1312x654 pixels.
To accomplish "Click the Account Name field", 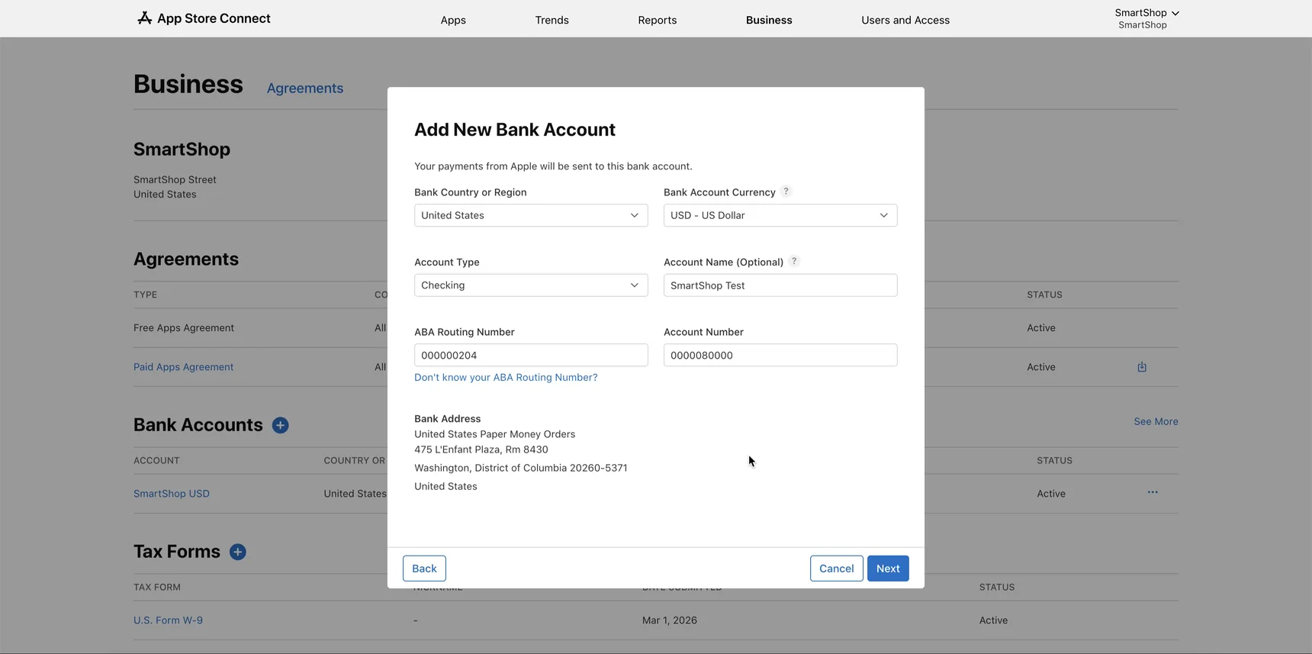I will [x=780, y=285].
